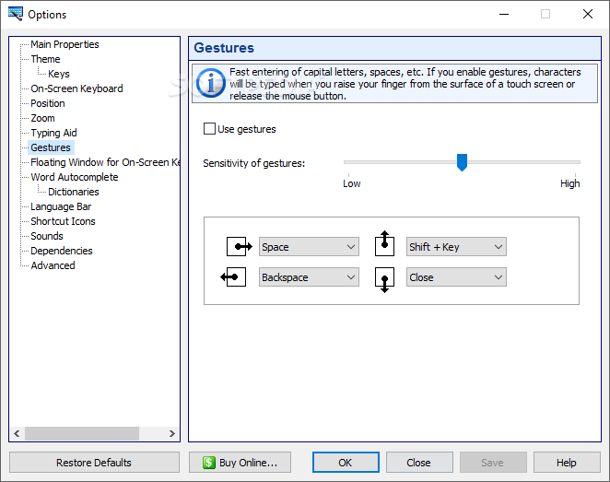Click the Buy Online... button
The height and width of the screenshot is (482, 610).
[240, 462]
